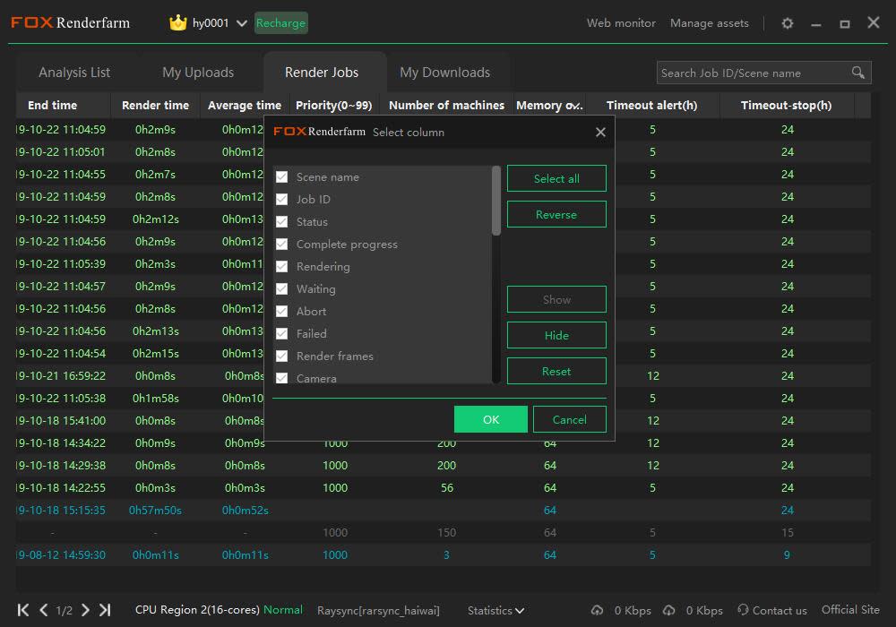Click the column list scrollbar
The height and width of the screenshot is (627, 896).
[x=496, y=202]
